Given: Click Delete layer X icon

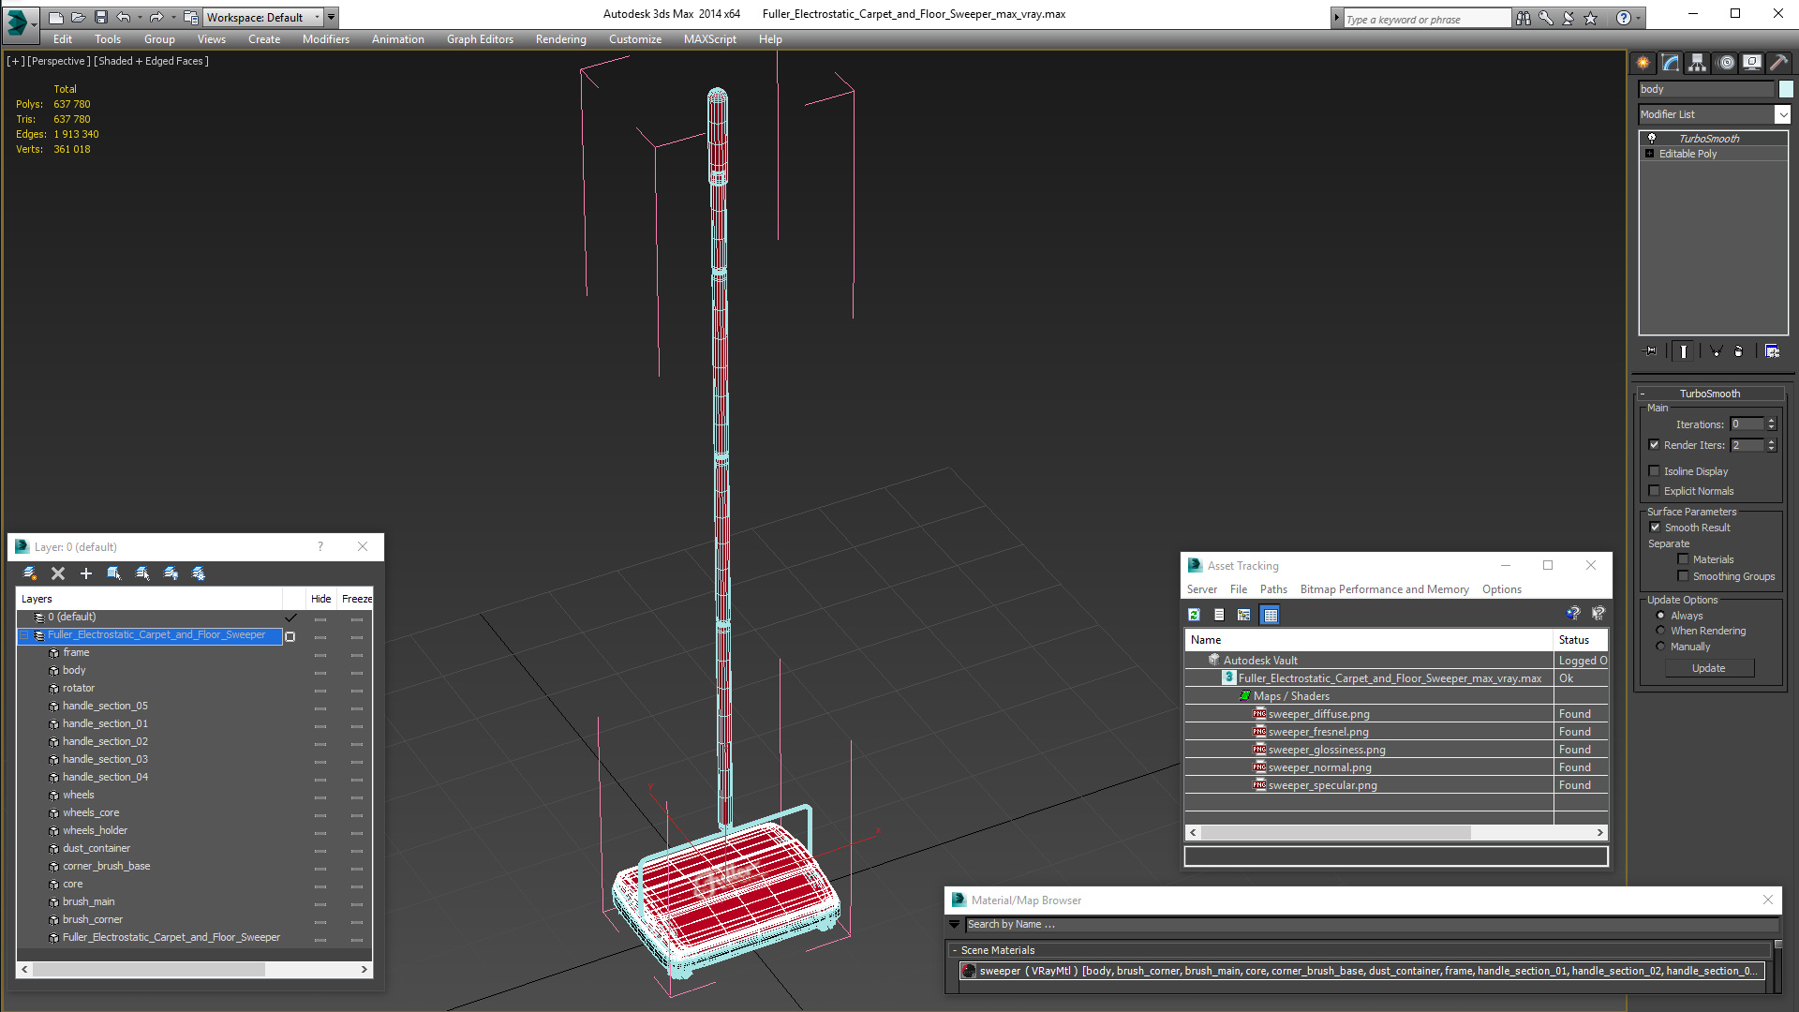Looking at the screenshot, I should pyautogui.click(x=58, y=573).
